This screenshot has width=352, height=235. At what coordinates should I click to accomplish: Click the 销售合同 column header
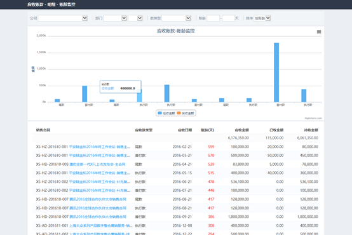click(43, 130)
